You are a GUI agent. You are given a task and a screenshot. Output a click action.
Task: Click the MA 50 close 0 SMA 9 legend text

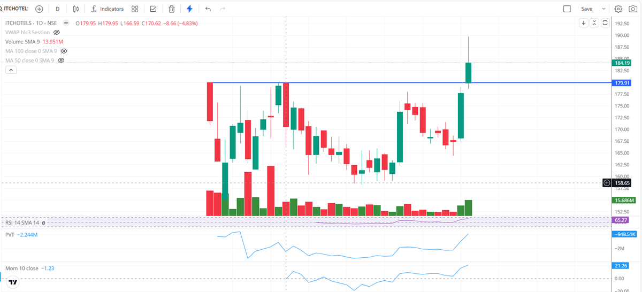click(30, 60)
